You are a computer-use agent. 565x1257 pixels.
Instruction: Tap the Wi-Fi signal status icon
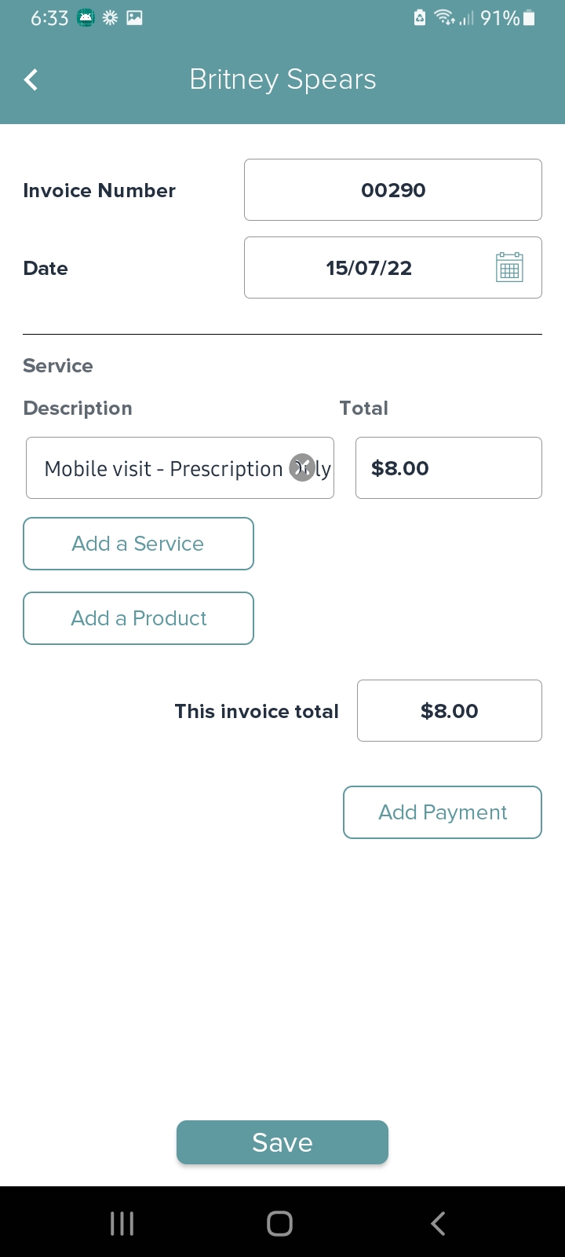[x=445, y=18]
